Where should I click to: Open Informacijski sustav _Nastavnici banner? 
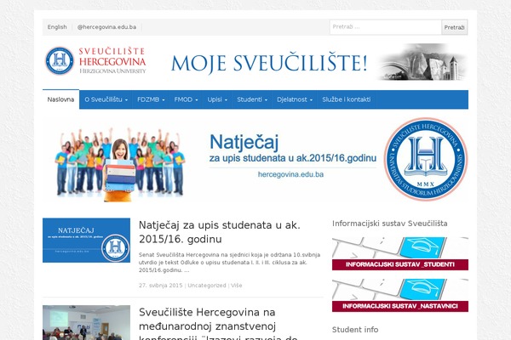tap(400, 295)
